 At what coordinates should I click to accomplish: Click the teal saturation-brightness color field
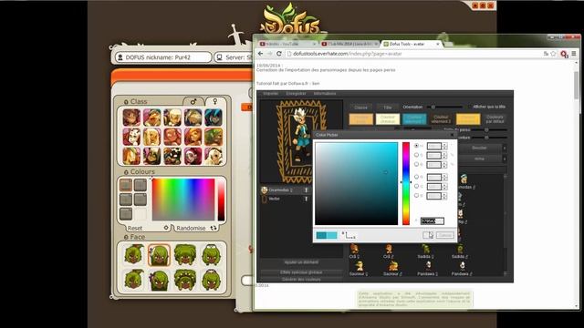pyautogui.click(x=357, y=183)
